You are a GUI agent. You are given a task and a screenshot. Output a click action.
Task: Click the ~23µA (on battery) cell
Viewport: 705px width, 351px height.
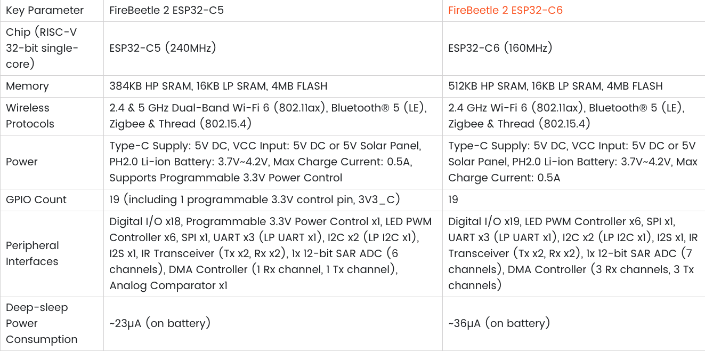pyautogui.click(x=160, y=323)
